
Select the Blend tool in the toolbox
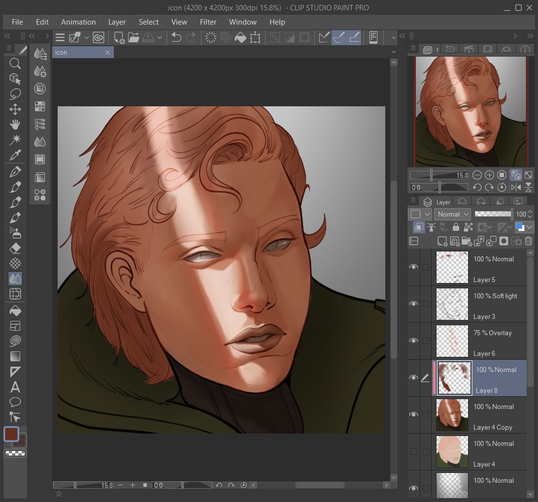click(x=15, y=279)
